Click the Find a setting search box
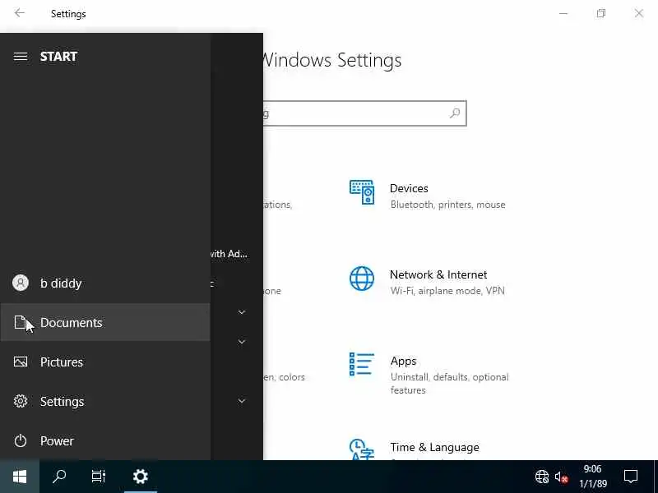658x493 pixels. 364,113
